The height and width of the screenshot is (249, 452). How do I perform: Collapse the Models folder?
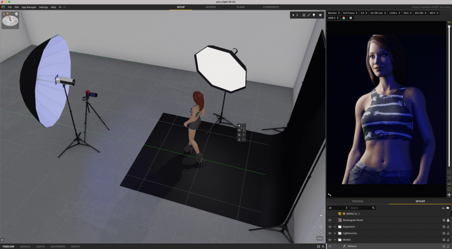click(335, 240)
